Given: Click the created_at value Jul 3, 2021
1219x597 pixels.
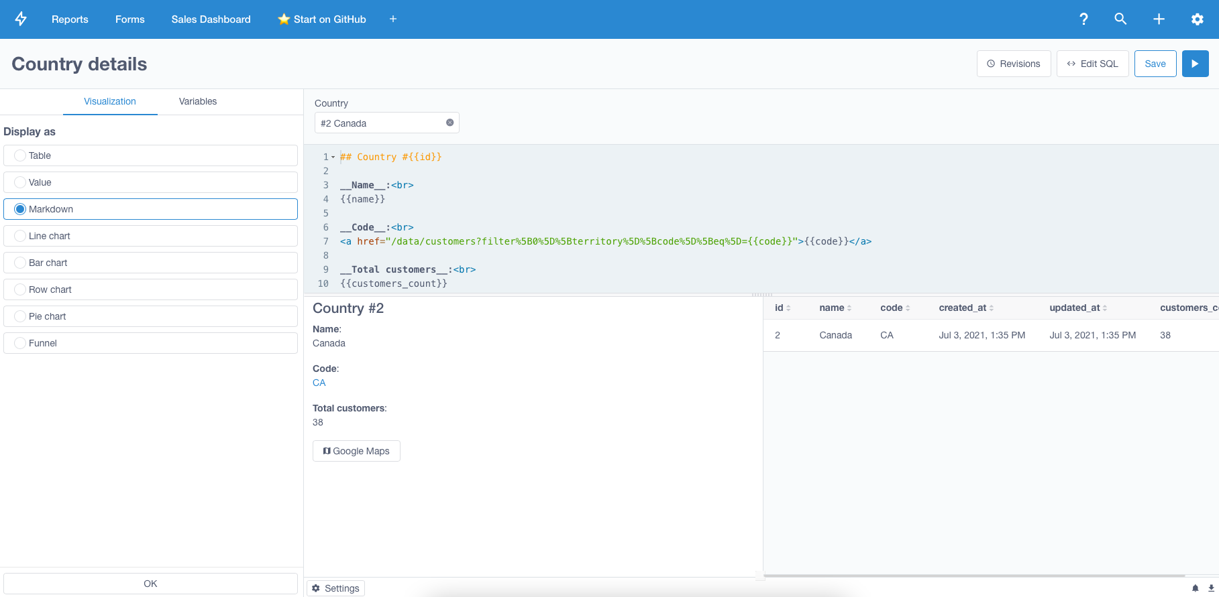Looking at the screenshot, I should coord(982,335).
